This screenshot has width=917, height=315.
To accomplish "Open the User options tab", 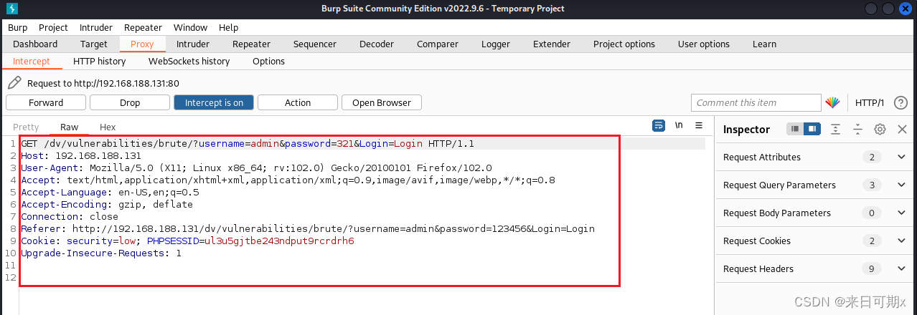I will pos(704,44).
